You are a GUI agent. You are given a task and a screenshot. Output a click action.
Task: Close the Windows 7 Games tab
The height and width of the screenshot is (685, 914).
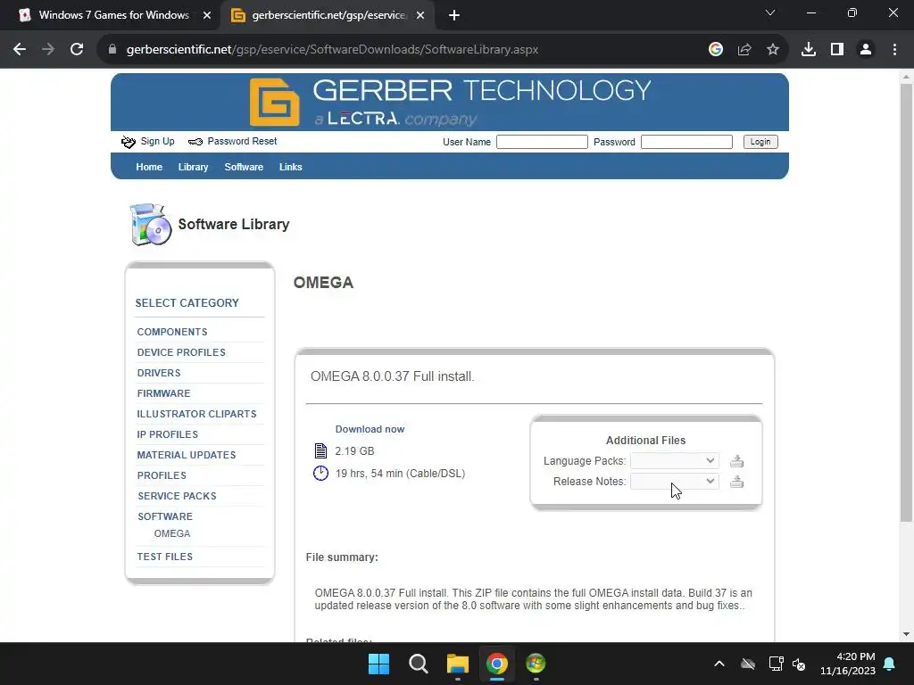click(x=207, y=16)
